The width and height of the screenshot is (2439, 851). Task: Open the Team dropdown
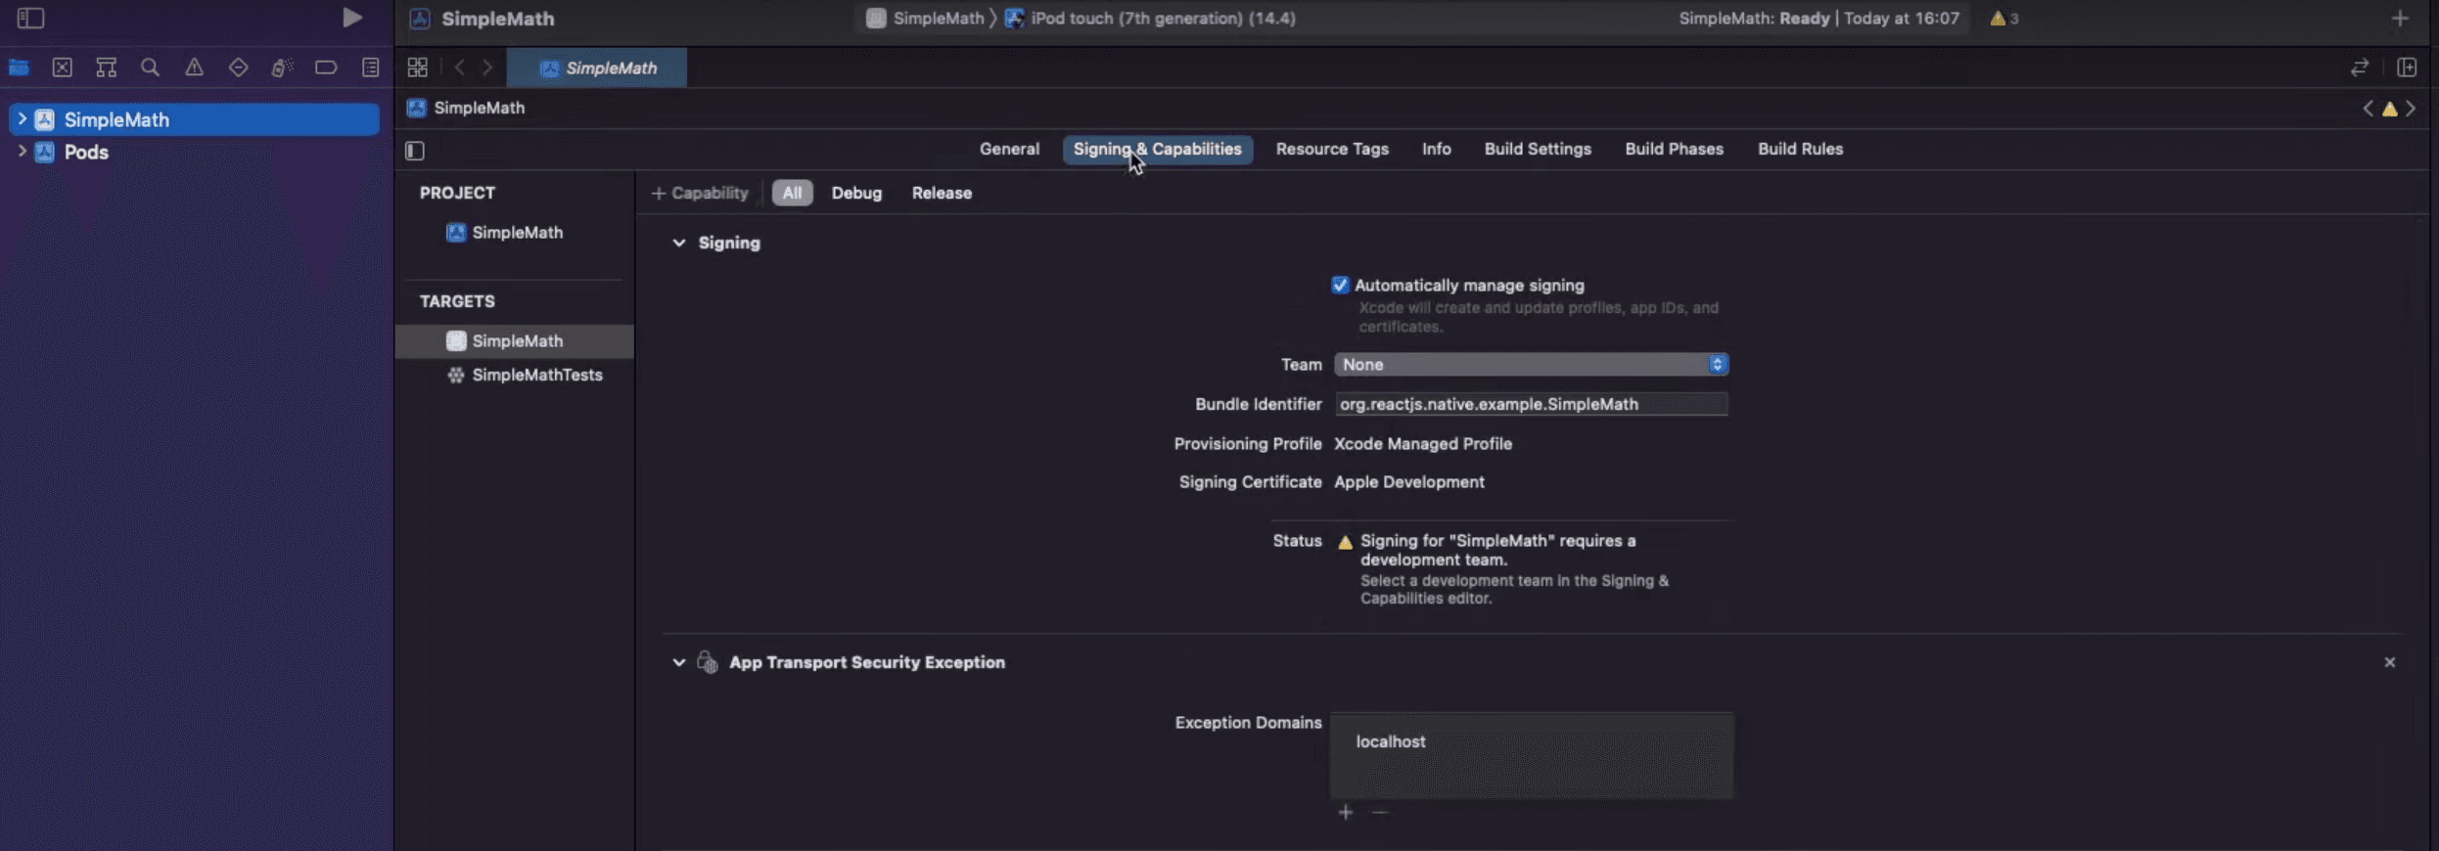tap(1531, 365)
